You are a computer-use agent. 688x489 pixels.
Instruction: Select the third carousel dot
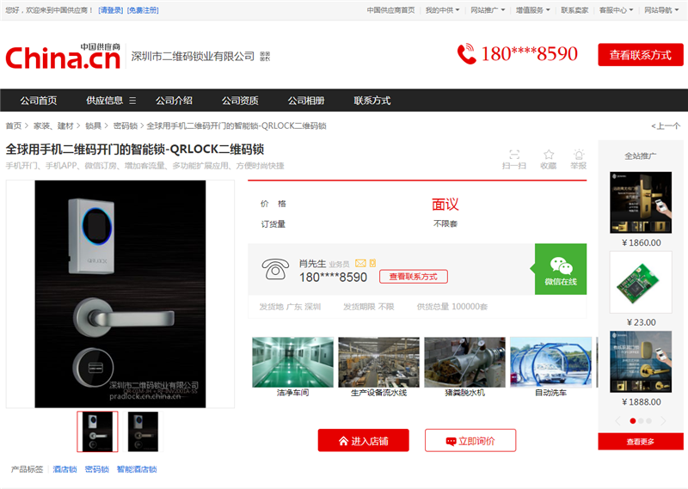[x=648, y=421]
